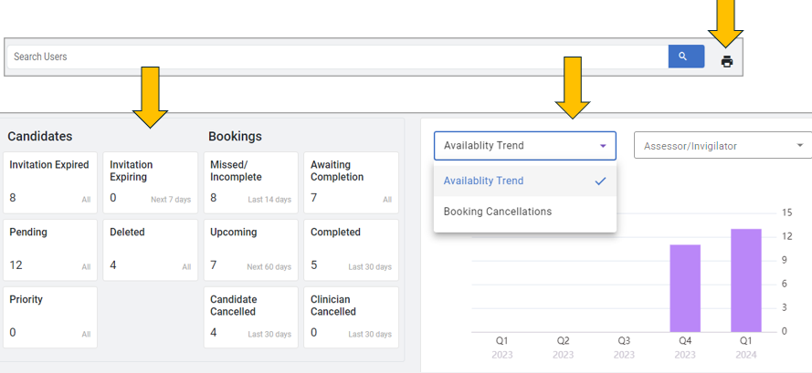Type in the Search Users field
Screen dimensions: 812x373
338,57
